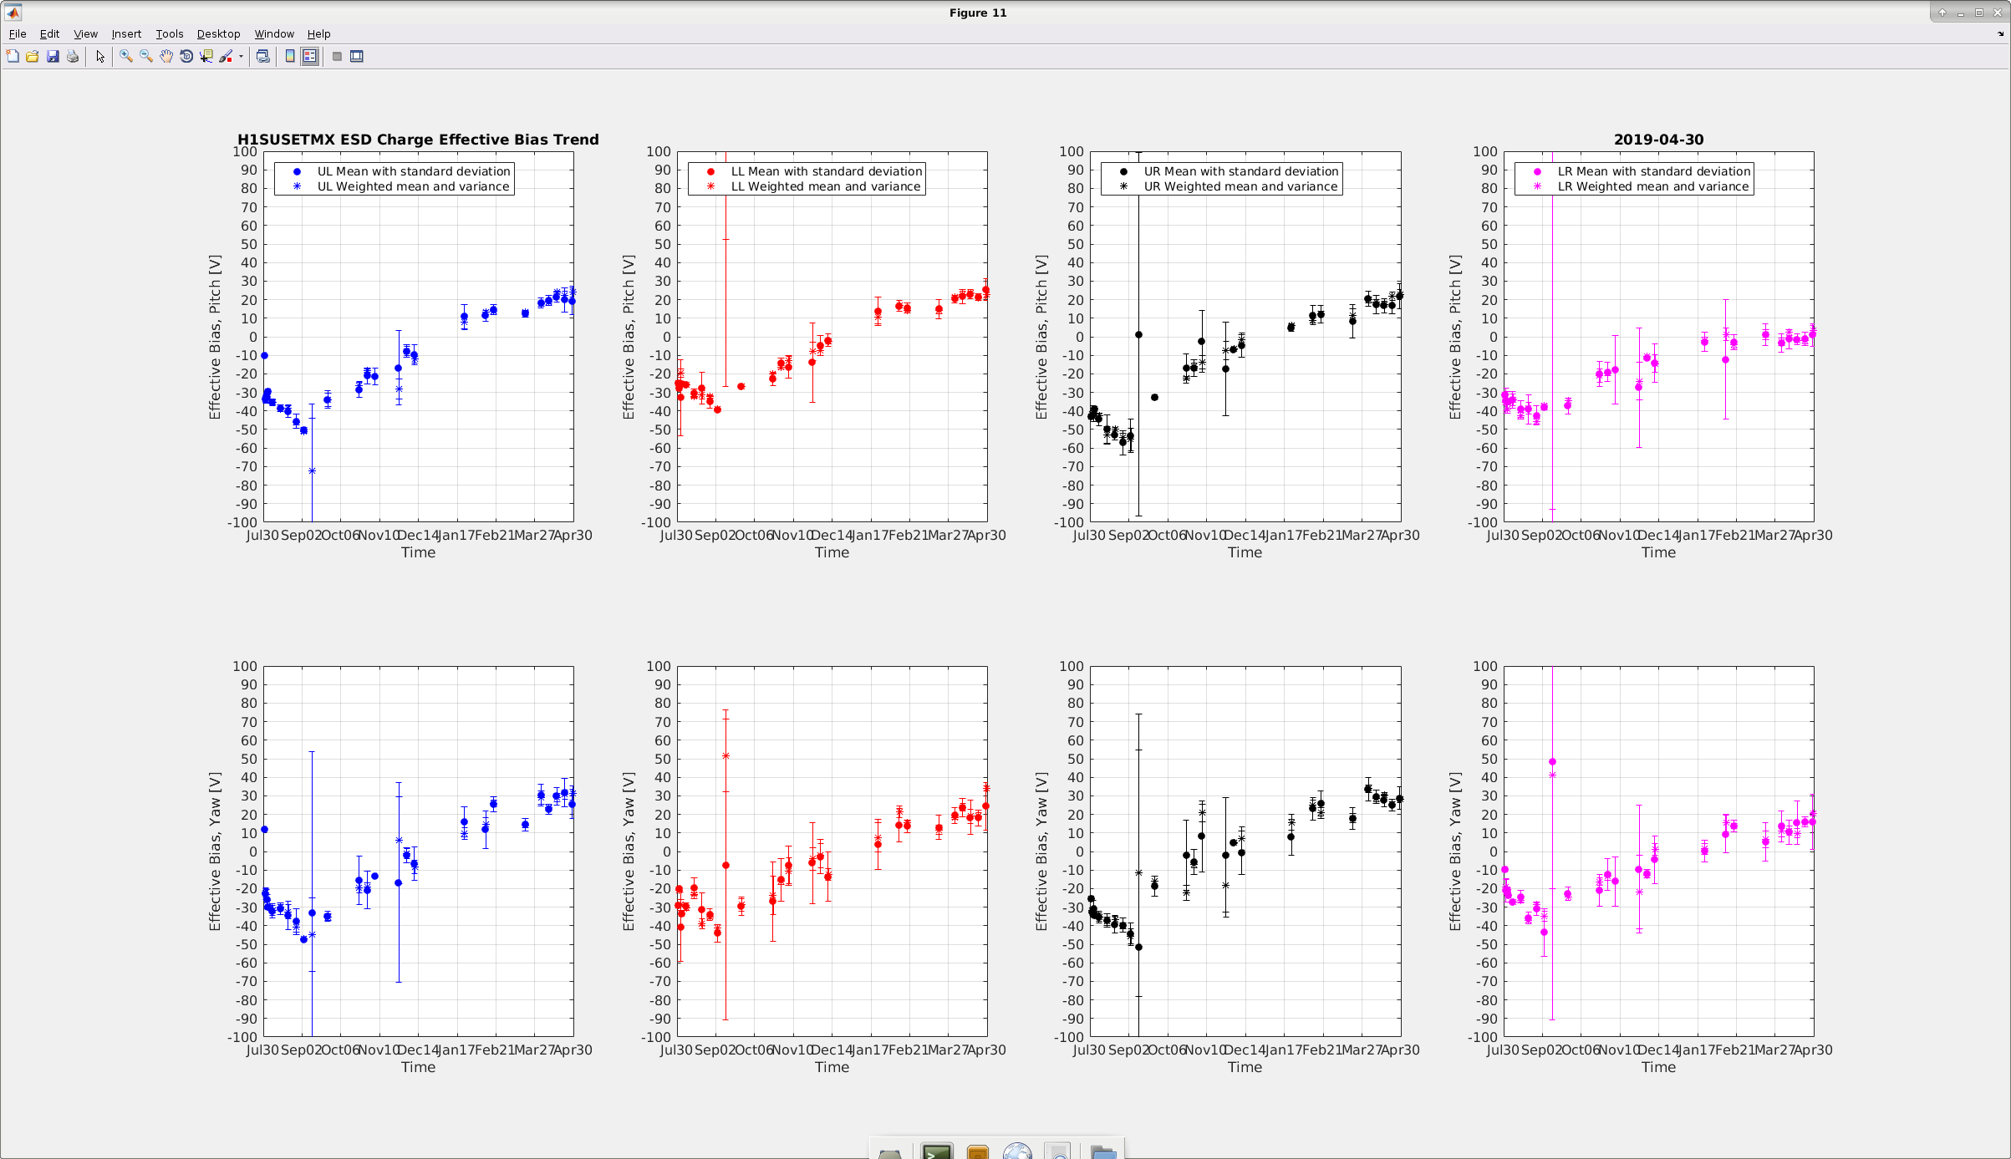Viewport: 2011px width, 1159px height.
Task: Print the figure with the printer icon
Action: pyautogui.click(x=73, y=56)
